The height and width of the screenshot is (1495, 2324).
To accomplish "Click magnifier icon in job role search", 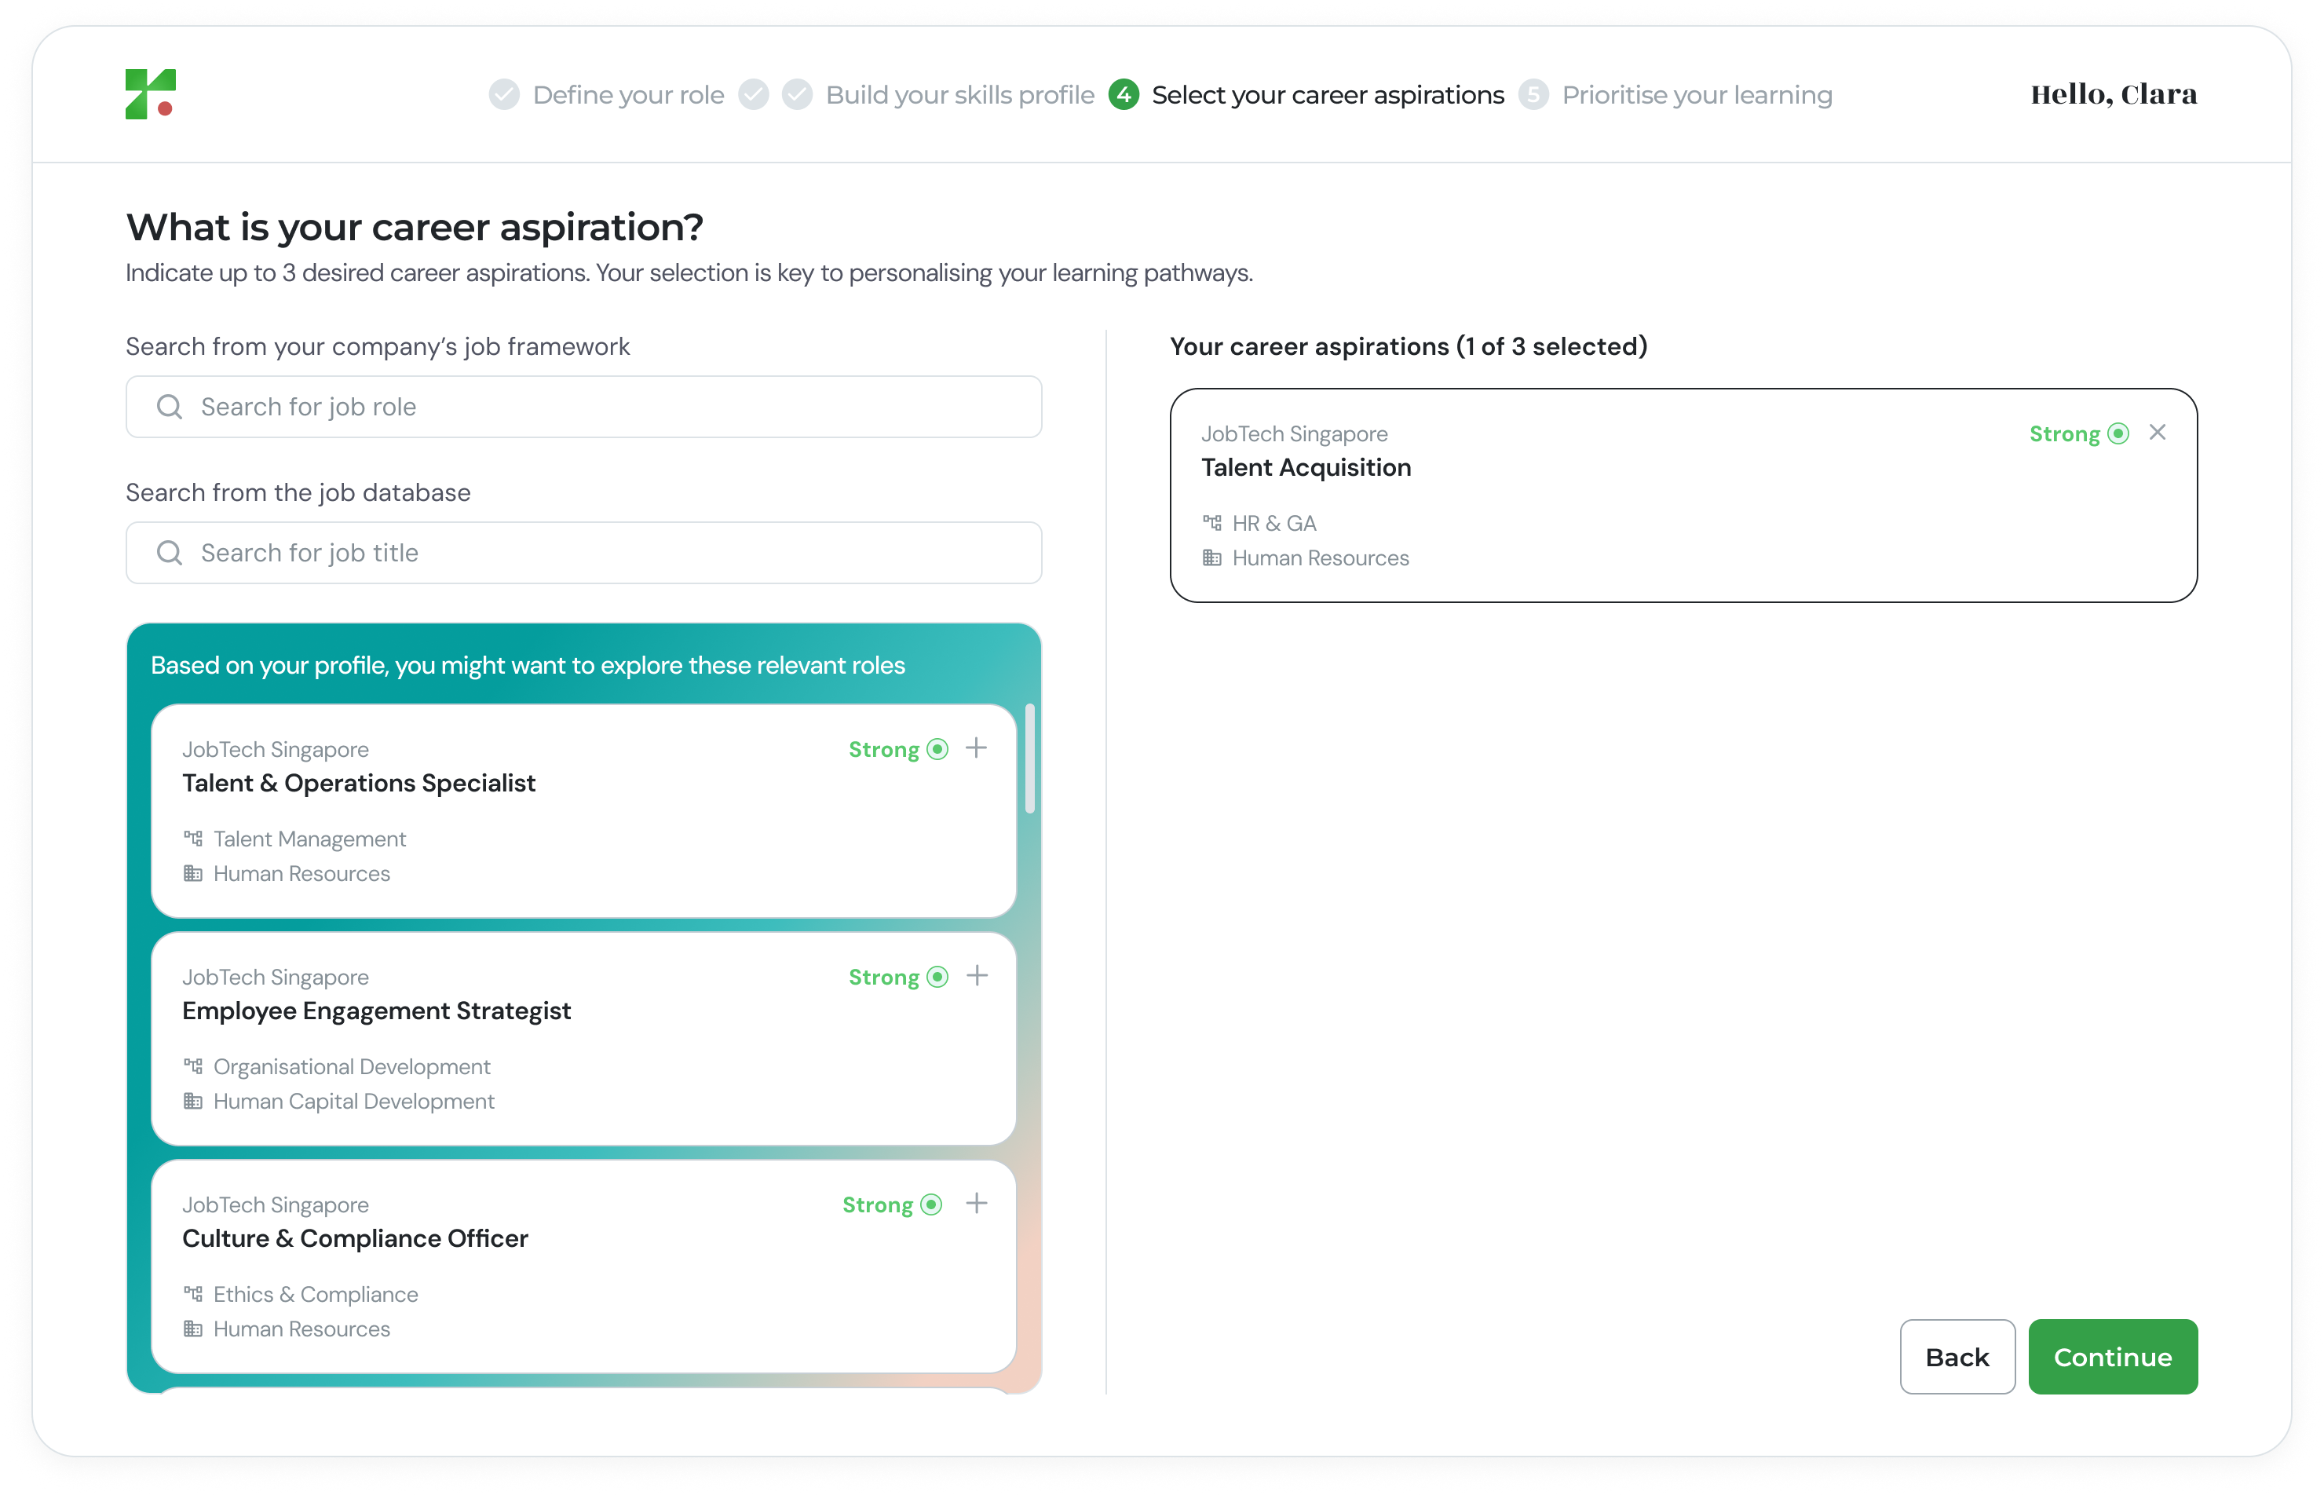I will click(x=170, y=407).
